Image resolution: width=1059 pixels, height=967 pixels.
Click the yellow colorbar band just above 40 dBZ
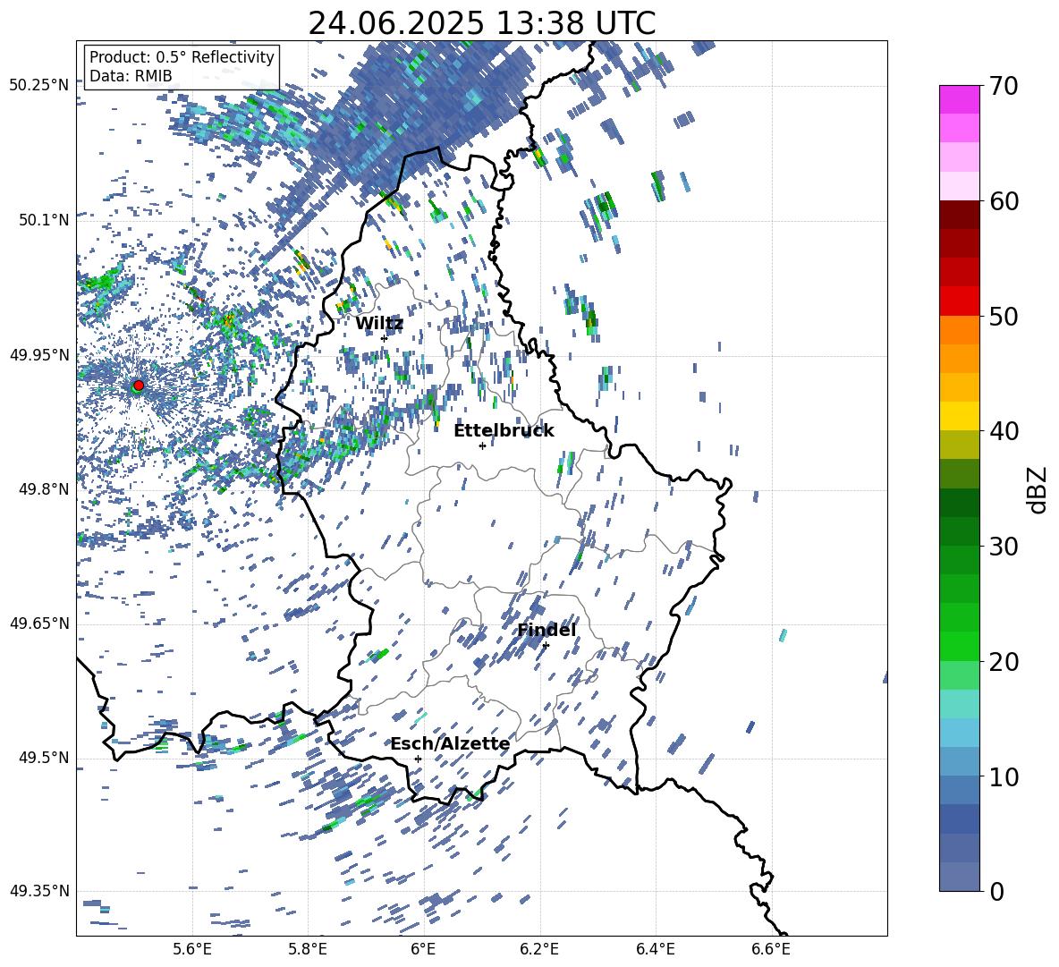959,416
